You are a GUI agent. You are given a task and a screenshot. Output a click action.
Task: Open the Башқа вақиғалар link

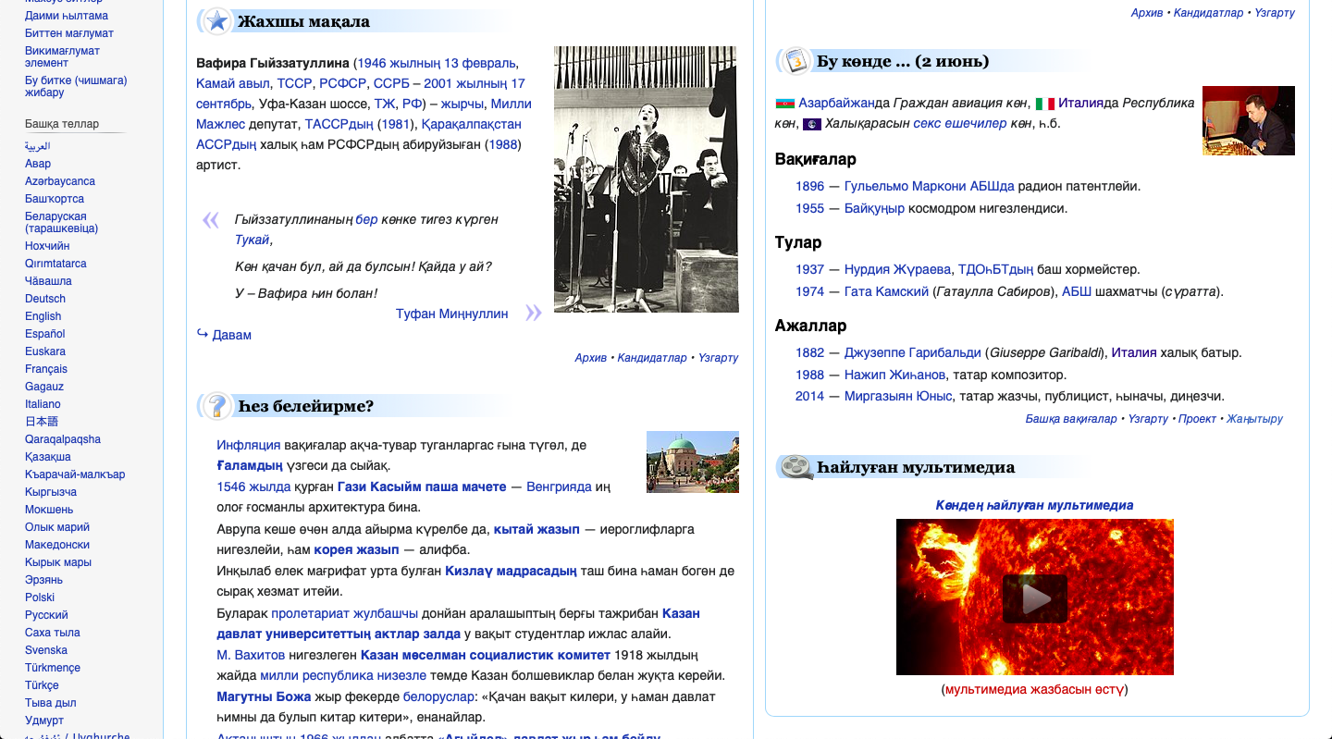pos(1071,419)
